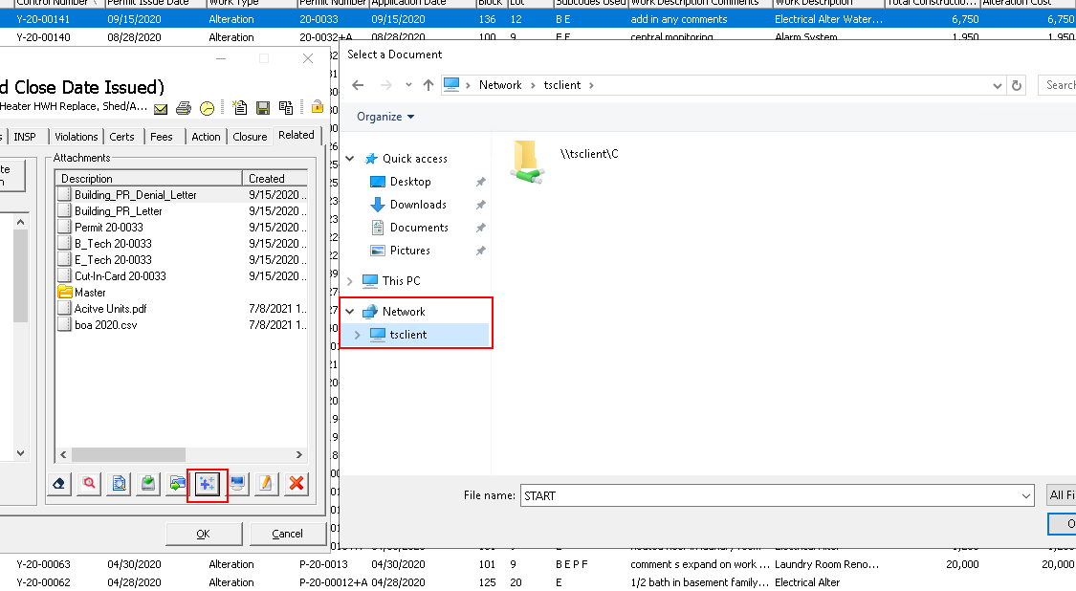Open the Organize dropdown menu
Viewport: 1076px width, 591px height.
coord(385,117)
